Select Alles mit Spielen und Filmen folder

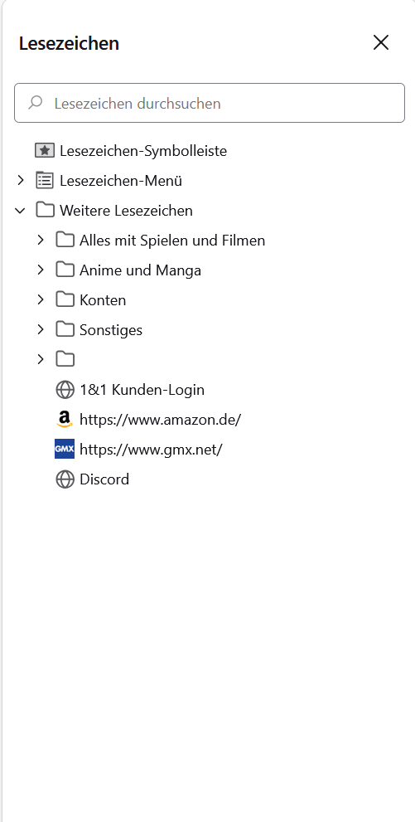point(172,241)
